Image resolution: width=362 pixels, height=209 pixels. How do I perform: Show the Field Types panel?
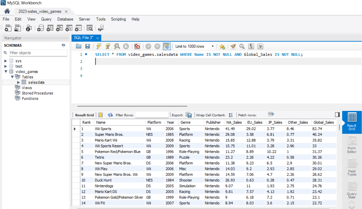tap(352, 168)
